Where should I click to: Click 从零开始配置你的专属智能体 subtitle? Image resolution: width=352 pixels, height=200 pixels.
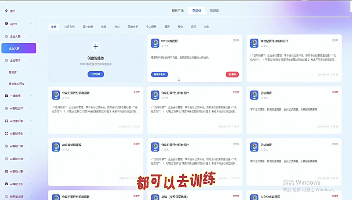point(96,64)
